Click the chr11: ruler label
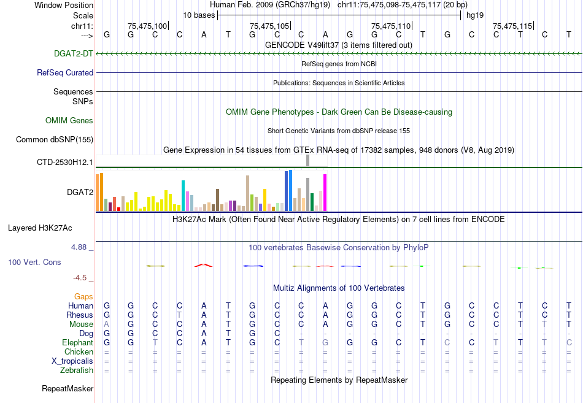This screenshot has width=583, height=403. [82, 26]
